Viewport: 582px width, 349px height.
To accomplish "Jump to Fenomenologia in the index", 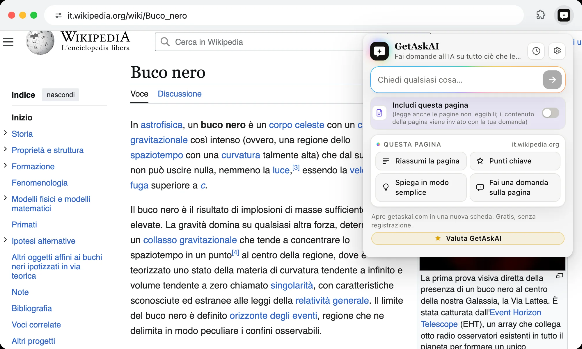I will coord(40,183).
